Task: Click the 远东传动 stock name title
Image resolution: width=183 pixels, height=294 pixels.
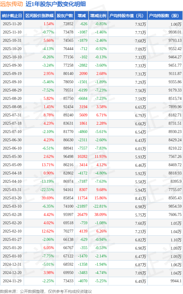Action: pos(12,4)
